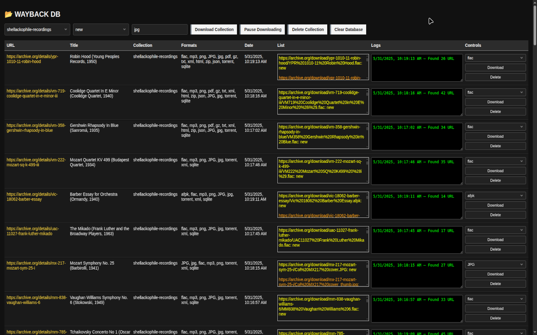
Task: Open the shellackophile-recordings collection dropdown
Action: [x=37, y=29]
